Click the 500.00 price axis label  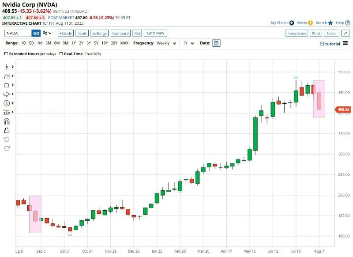(344, 72)
